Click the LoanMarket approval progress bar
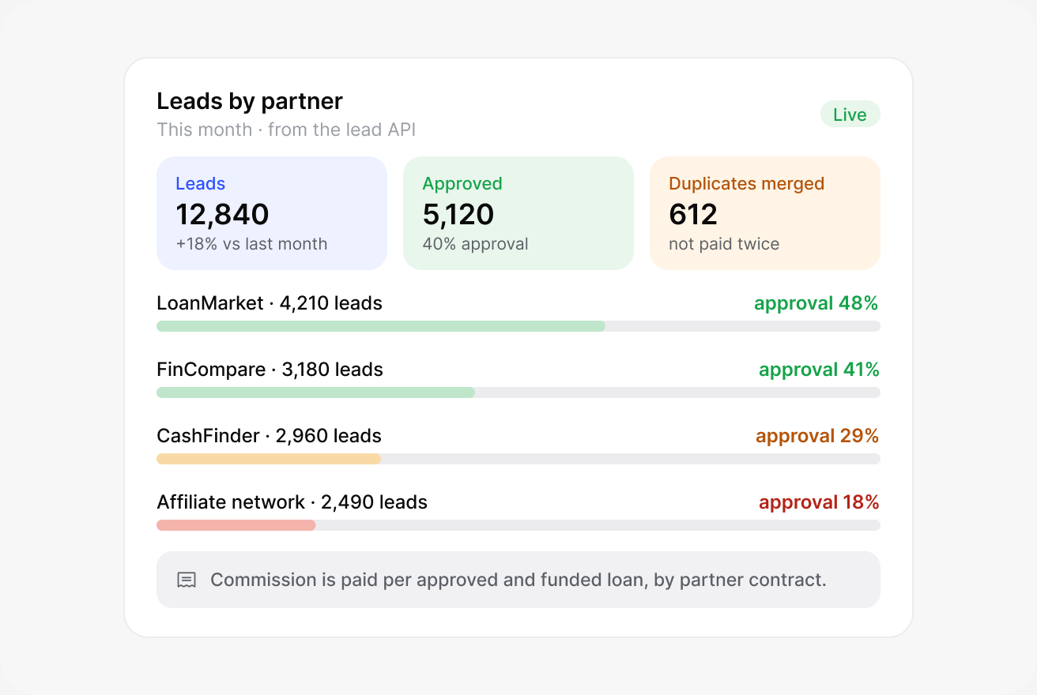Image resolution: width=1037 pixels, height=695 pixels. tap(518, 326)
